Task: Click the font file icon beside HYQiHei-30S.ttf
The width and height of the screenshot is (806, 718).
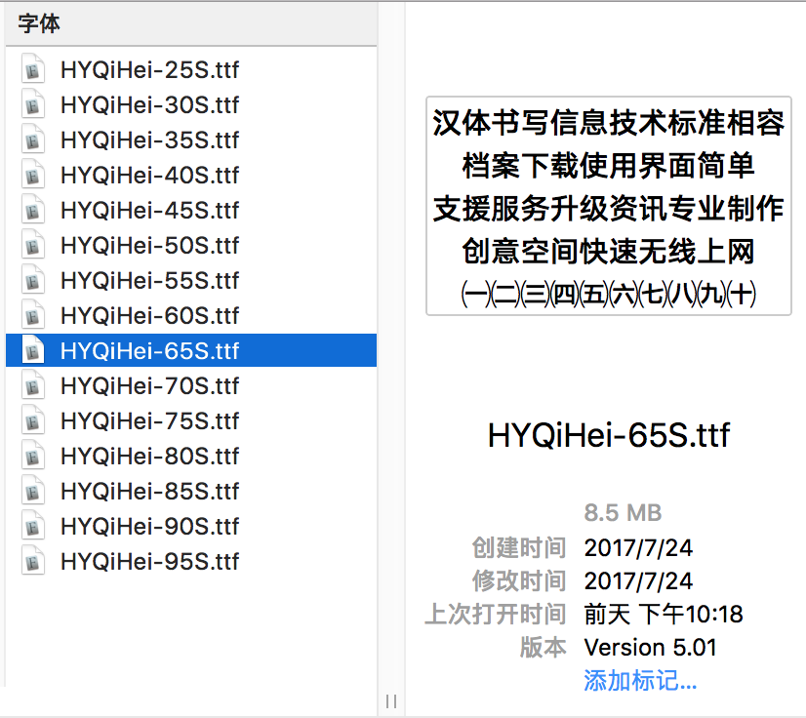Action: click(33, 104)
